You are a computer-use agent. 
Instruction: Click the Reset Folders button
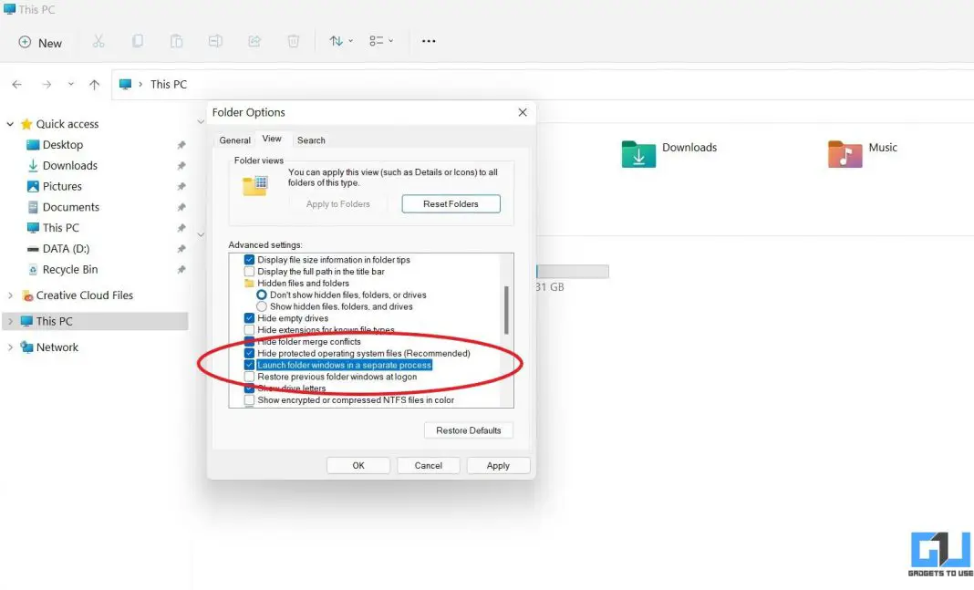pos(451,203)
